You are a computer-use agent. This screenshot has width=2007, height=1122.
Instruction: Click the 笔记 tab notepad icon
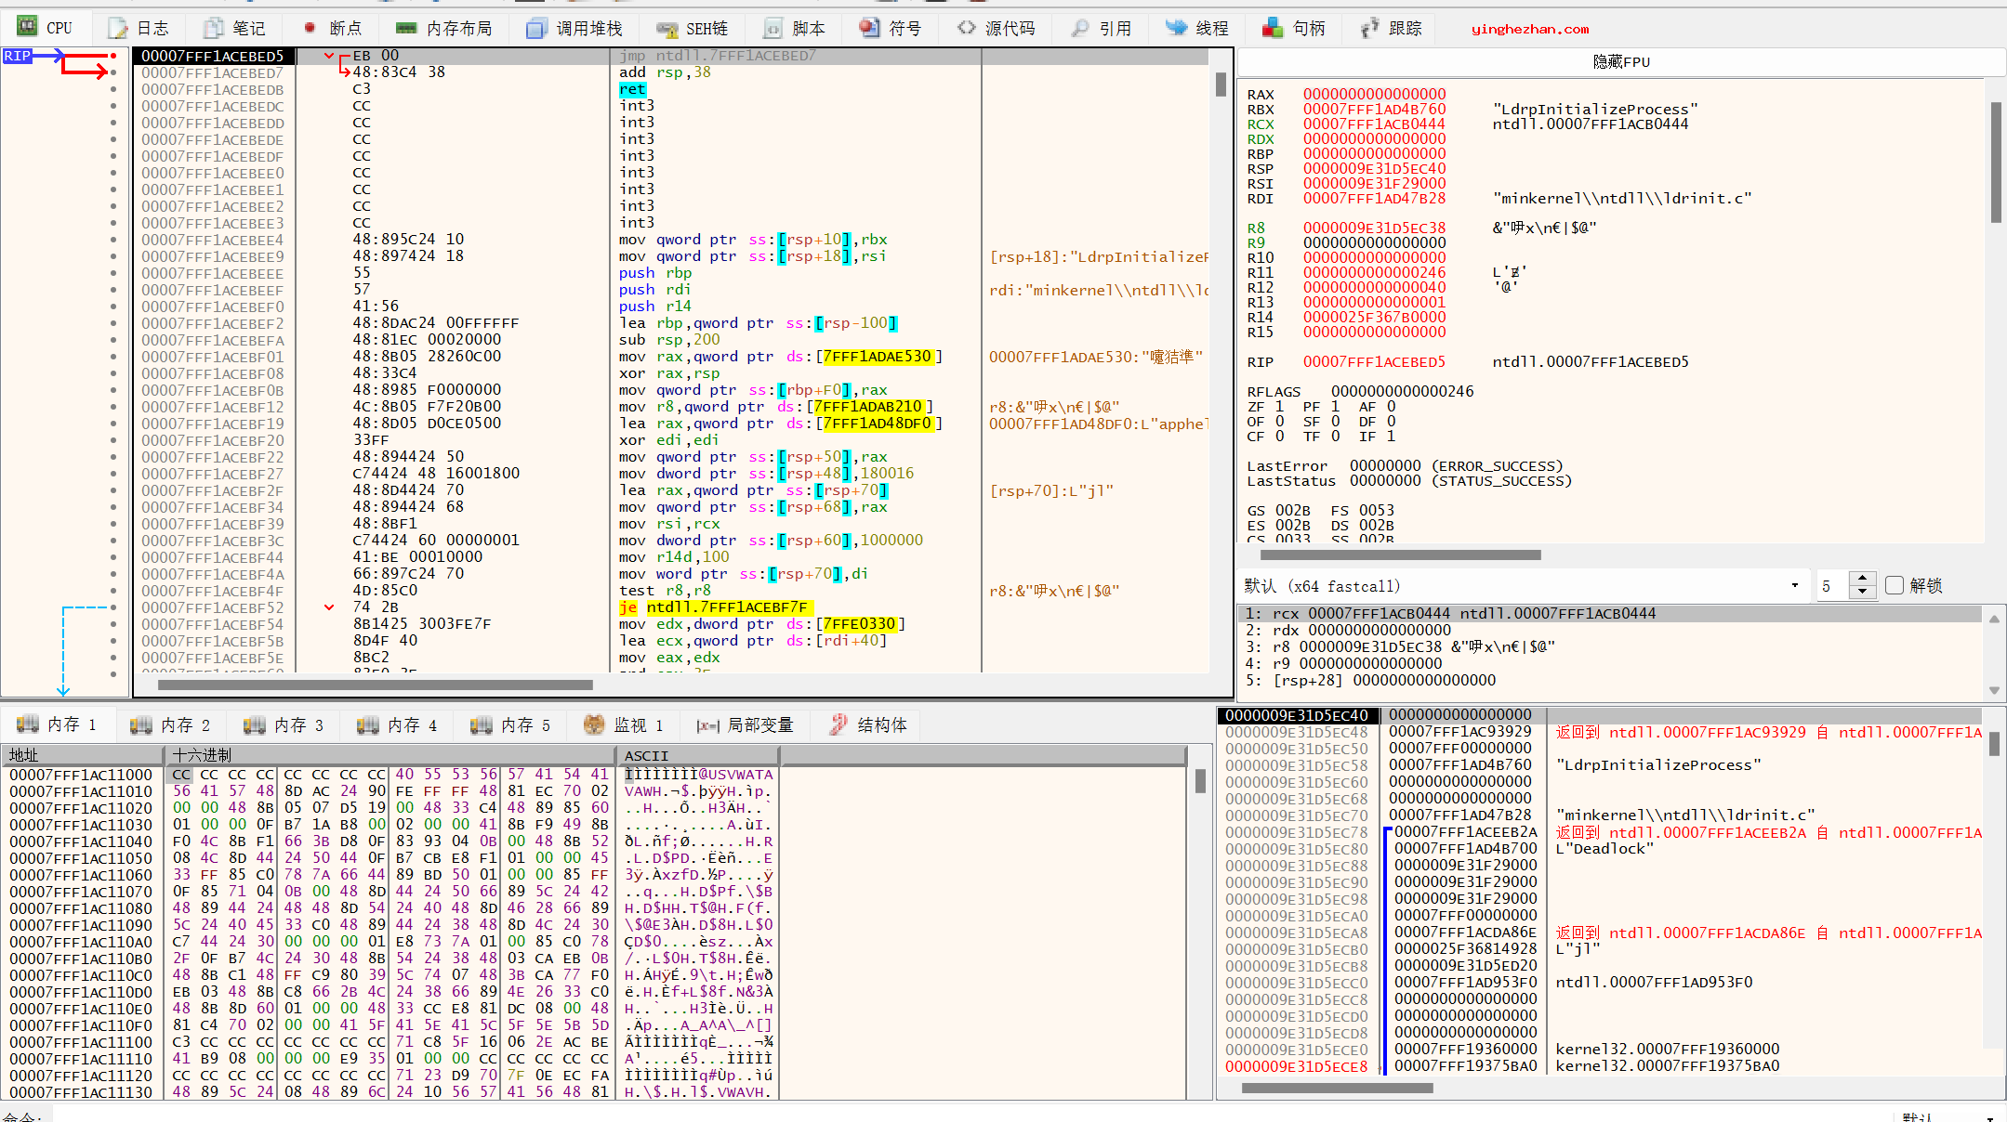click(214, 28)
